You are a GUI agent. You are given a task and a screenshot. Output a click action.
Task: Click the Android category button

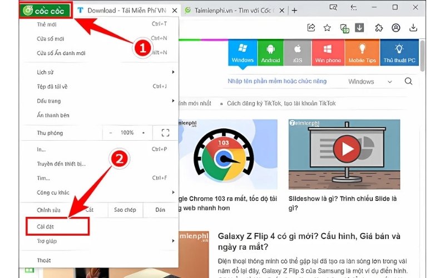270,53
